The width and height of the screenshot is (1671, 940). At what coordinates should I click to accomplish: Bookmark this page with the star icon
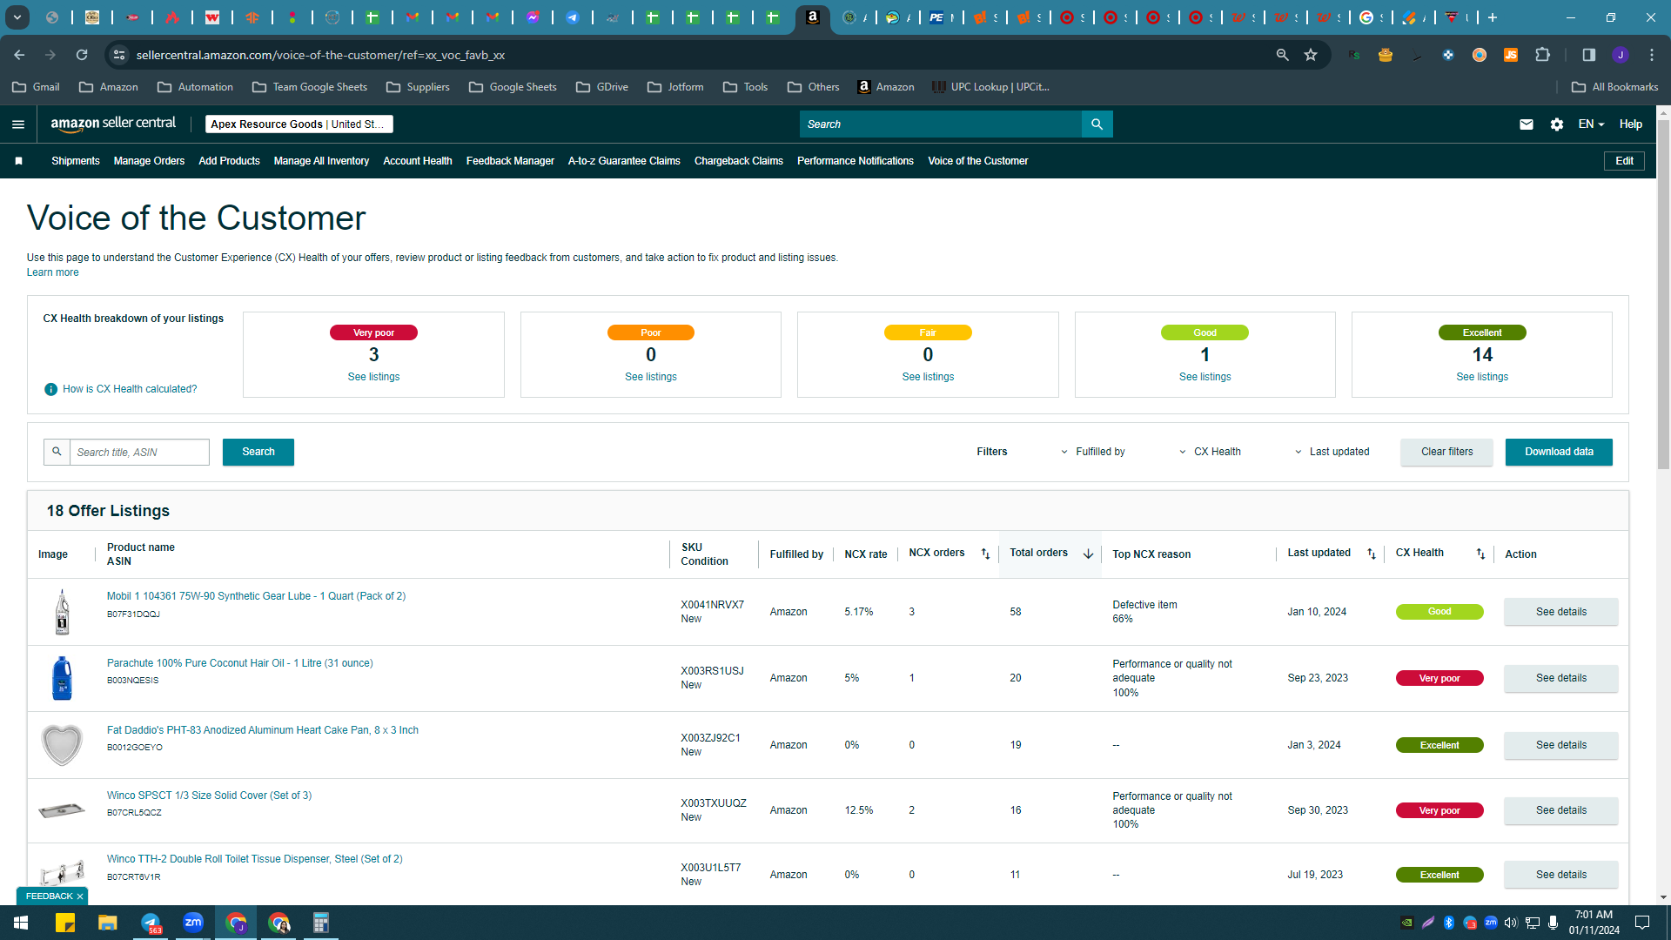click(x=1311, y=55)
